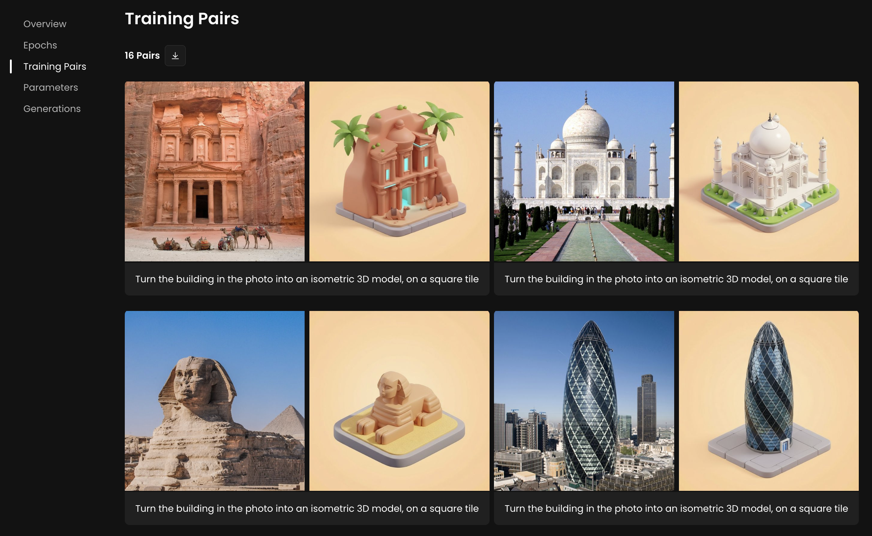The width and height of the screenshot is (872, 536).
Task: Open the Gherkin skyscraper photo
Action: coord(584,401)
